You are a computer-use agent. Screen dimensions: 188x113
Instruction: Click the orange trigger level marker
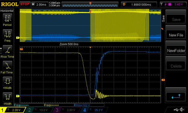163,80
